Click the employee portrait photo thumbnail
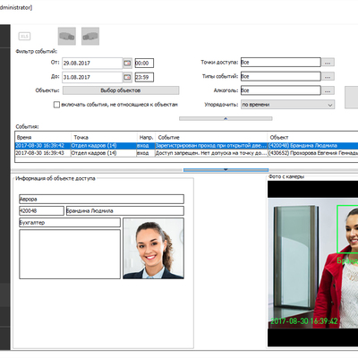Screen dimensions: 358x358 point(153,249)
